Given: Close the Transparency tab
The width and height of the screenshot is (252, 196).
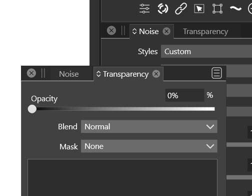Looking at the screenshot, I should click(x=156, y=74).
